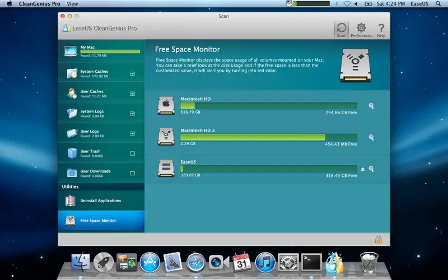The width and height of the screenshot is (448, 280).
Task: Click the CleanGenius logo icon in header
Action: (x=66, y=28)
